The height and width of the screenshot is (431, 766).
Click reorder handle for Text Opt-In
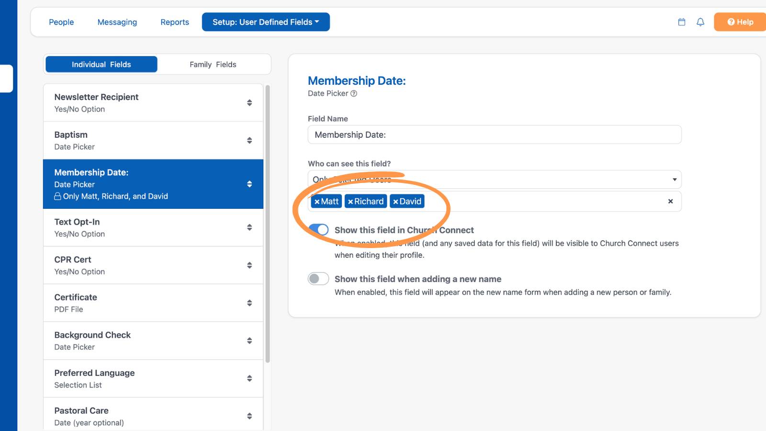pyautogui.click(x=249, y=227)
